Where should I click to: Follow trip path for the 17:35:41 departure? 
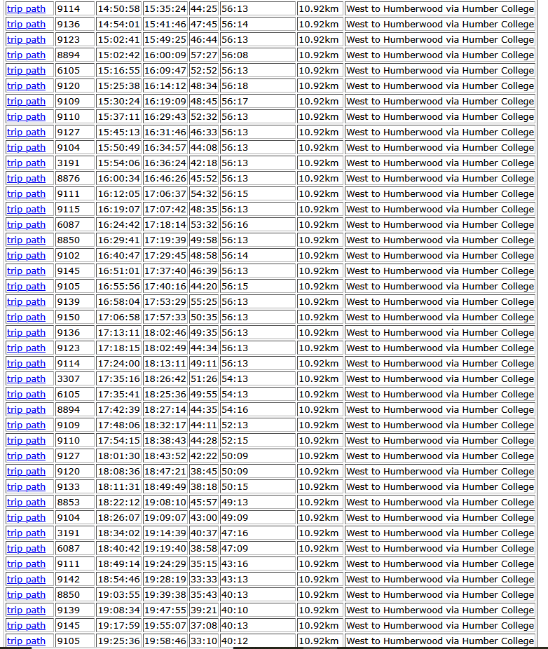pyautogui.click(x=26, y=395)
